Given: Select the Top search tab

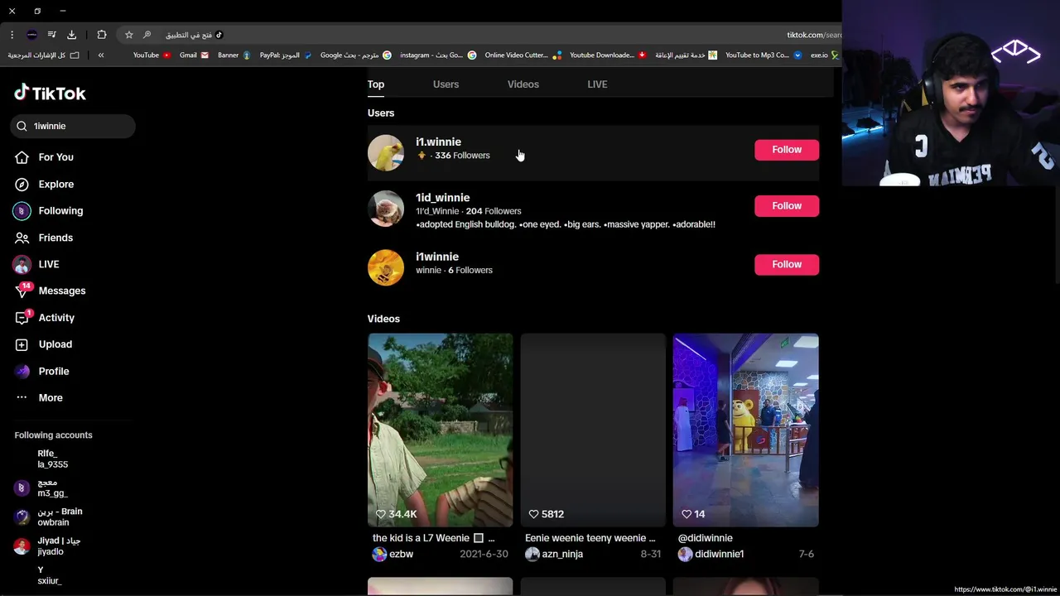Looking at the screenshot, I should (376, 84).
